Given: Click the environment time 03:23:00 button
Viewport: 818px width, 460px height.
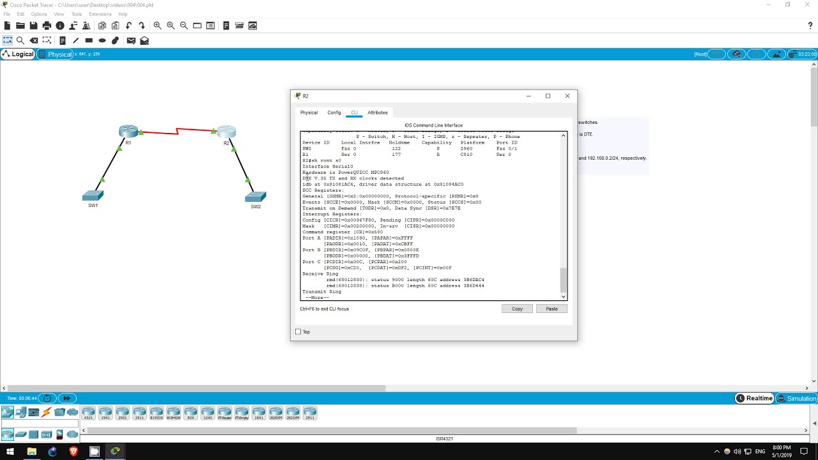Looking at the screenshot, I should (x=803, y=54).
